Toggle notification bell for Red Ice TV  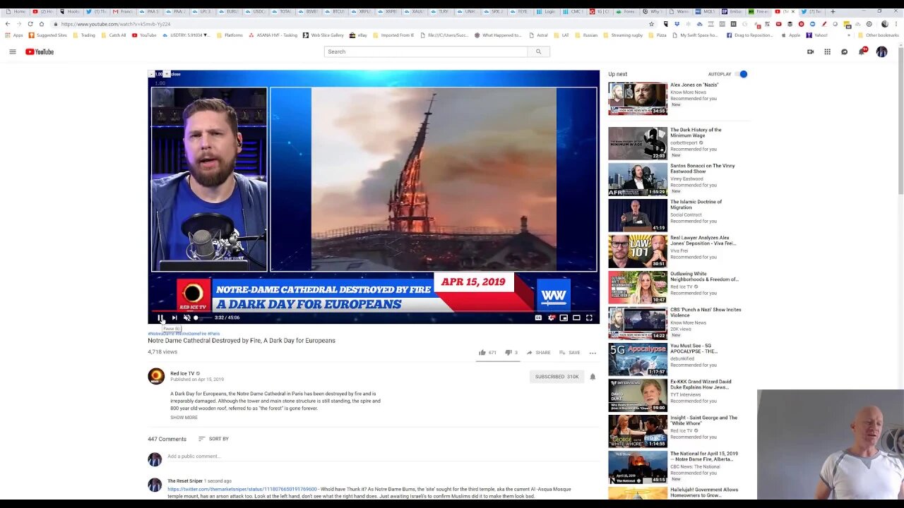(593, 377)
